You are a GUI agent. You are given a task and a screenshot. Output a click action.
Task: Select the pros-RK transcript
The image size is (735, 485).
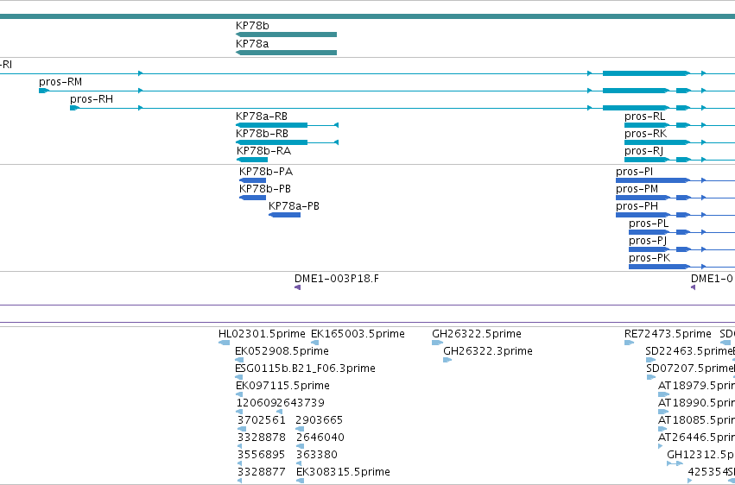coord(680,142)
